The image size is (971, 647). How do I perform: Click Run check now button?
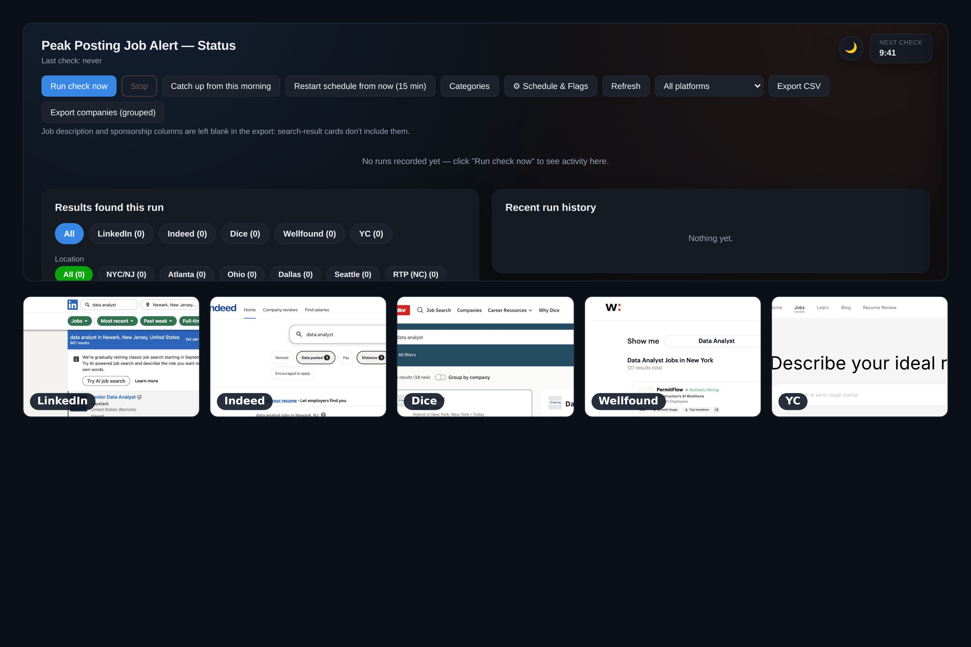pos(79,86)
